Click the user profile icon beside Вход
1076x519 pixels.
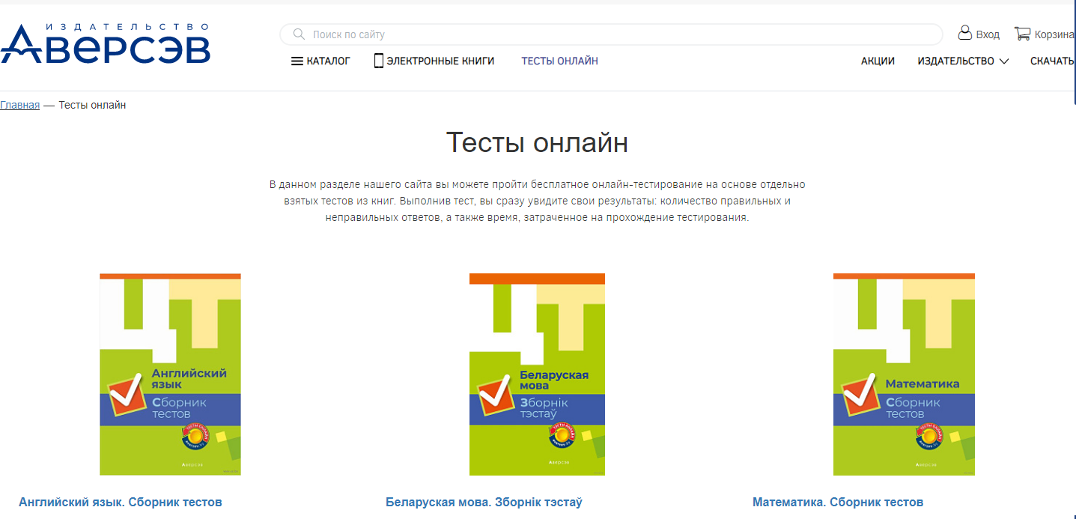(x=965, y=33)
